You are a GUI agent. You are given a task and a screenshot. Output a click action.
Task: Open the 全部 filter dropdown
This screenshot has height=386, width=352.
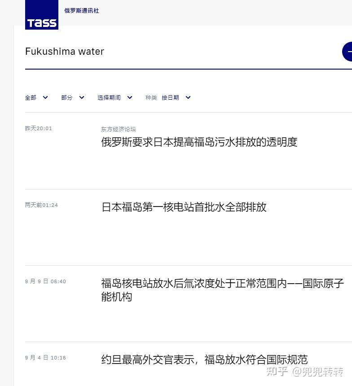pos(36,98)
